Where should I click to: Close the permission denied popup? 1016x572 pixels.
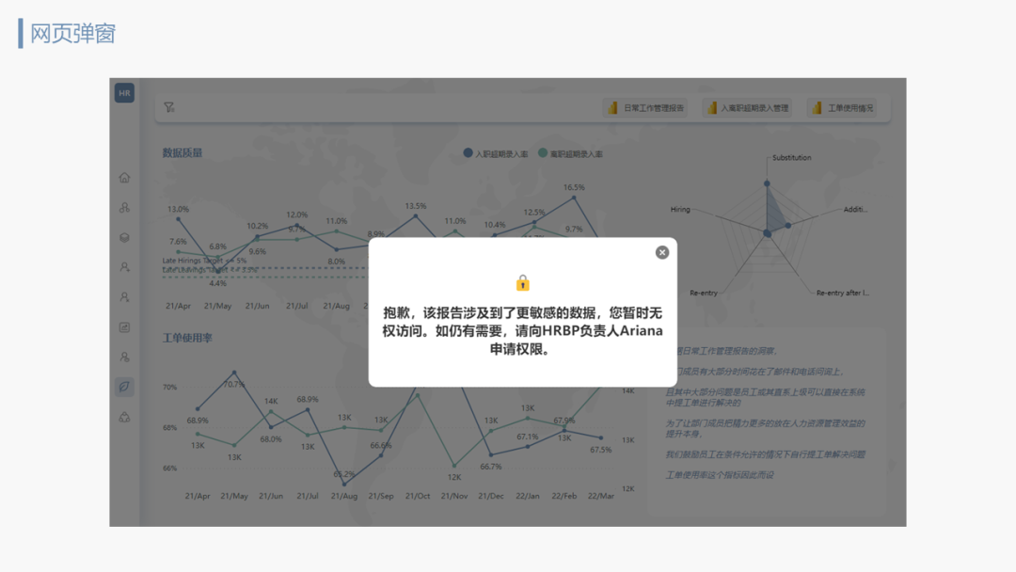662,252
